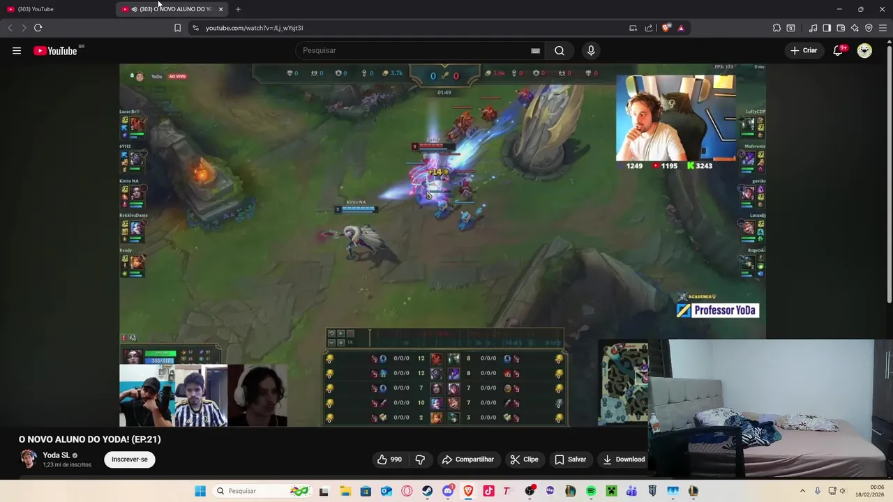Click the browser URL address field
The image size is (893, 502).
point(412,28)
